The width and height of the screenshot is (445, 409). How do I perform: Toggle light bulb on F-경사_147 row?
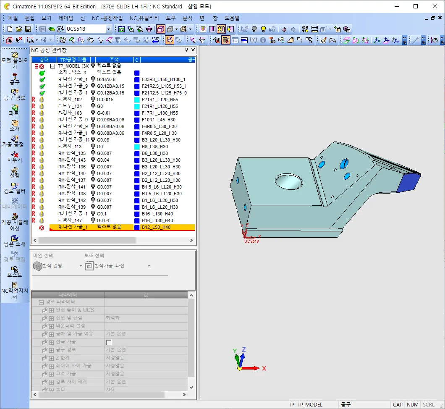93,220
